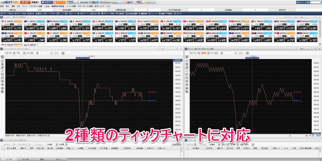Print the right TICK2 chart
322x161 pixels.
coord(187,88)
